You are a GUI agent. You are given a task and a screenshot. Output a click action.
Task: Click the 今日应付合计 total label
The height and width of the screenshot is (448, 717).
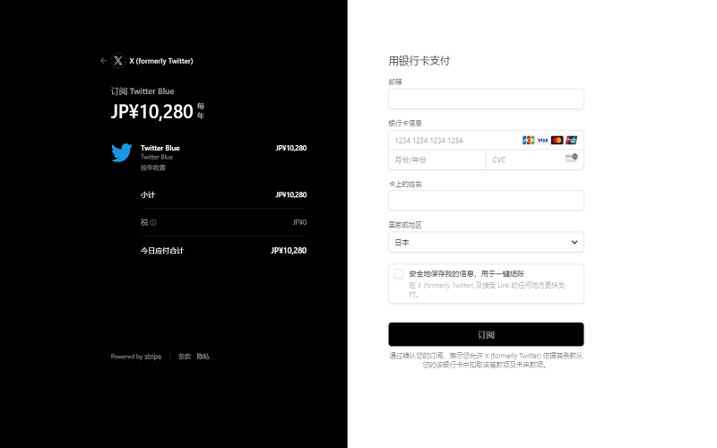point(162,251)
